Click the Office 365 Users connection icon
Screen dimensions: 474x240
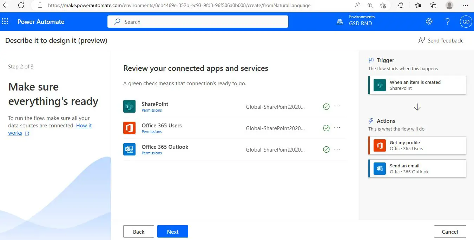(x=129, y=128)
